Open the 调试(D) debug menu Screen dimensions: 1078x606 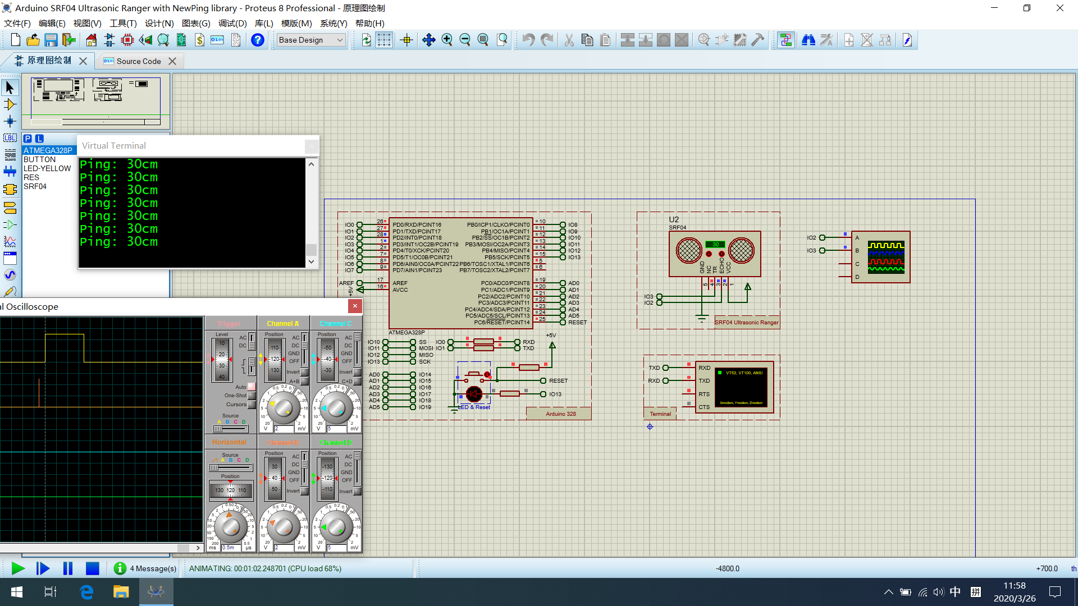click(232, 23)
